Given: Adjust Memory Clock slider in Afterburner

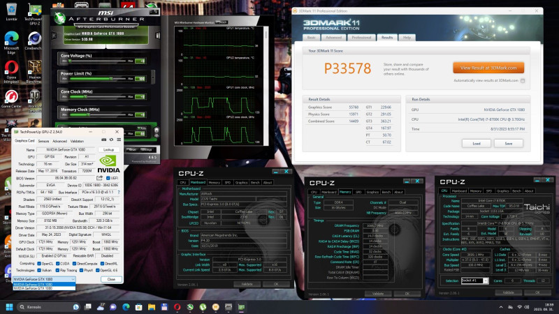Looking at the screenshot, I should tap(98, 114).
